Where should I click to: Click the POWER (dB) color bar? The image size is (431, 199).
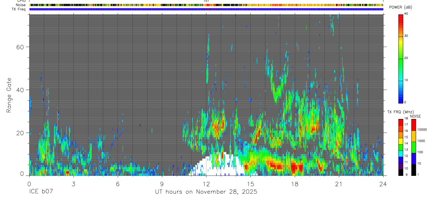[401, 58]
